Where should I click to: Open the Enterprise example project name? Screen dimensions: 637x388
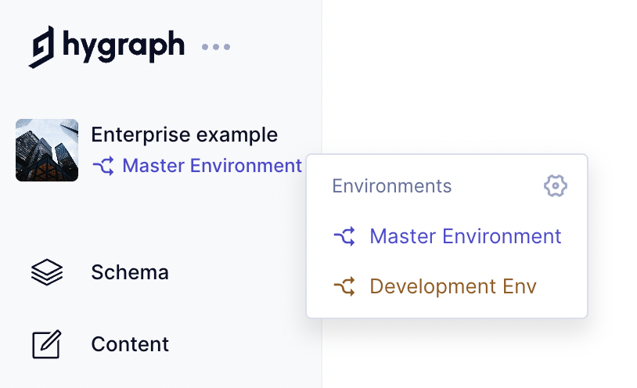(184, 135)
